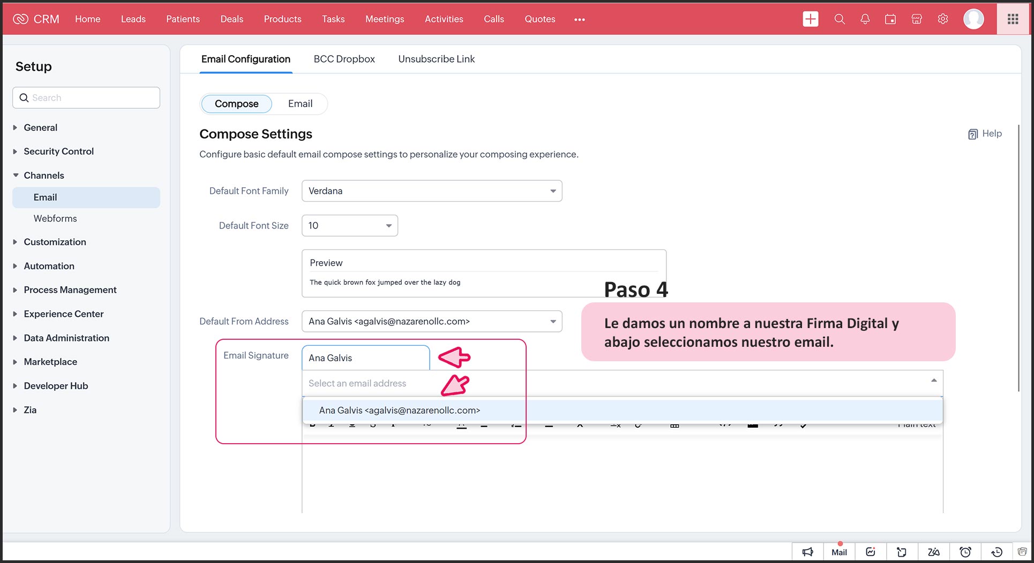Open the marketplace store icon in header
Screen dimensions: 1034x563
(x=917, y=19)
